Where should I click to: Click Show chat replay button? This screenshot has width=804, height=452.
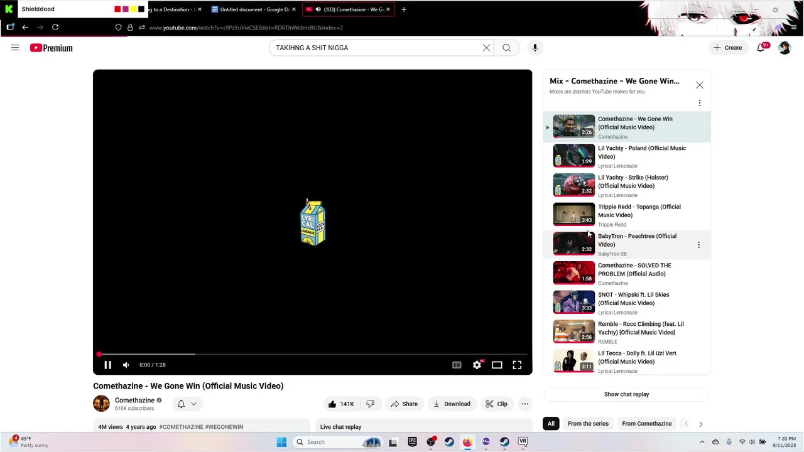pyautogui.click(x=626, y=394)
